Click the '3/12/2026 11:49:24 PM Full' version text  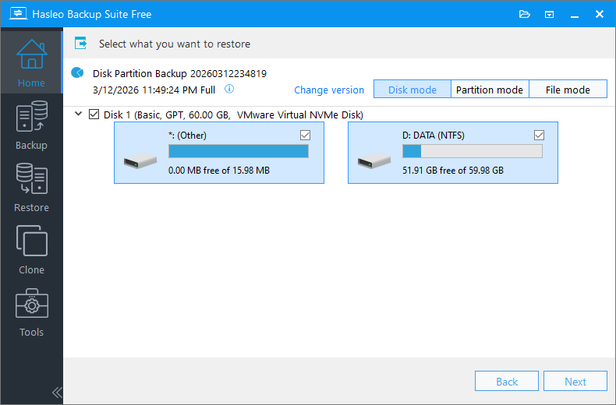click(x=154, y=90)
